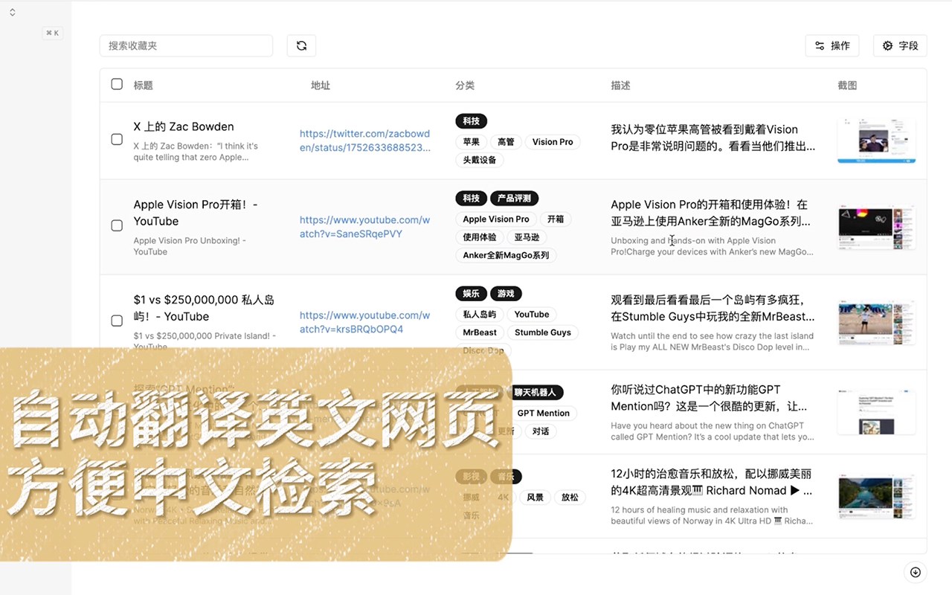Tick the $1 vs $250,000,000 row checkbox
Image resolution: width=952 pixels, height=595 pixels.
117,321
